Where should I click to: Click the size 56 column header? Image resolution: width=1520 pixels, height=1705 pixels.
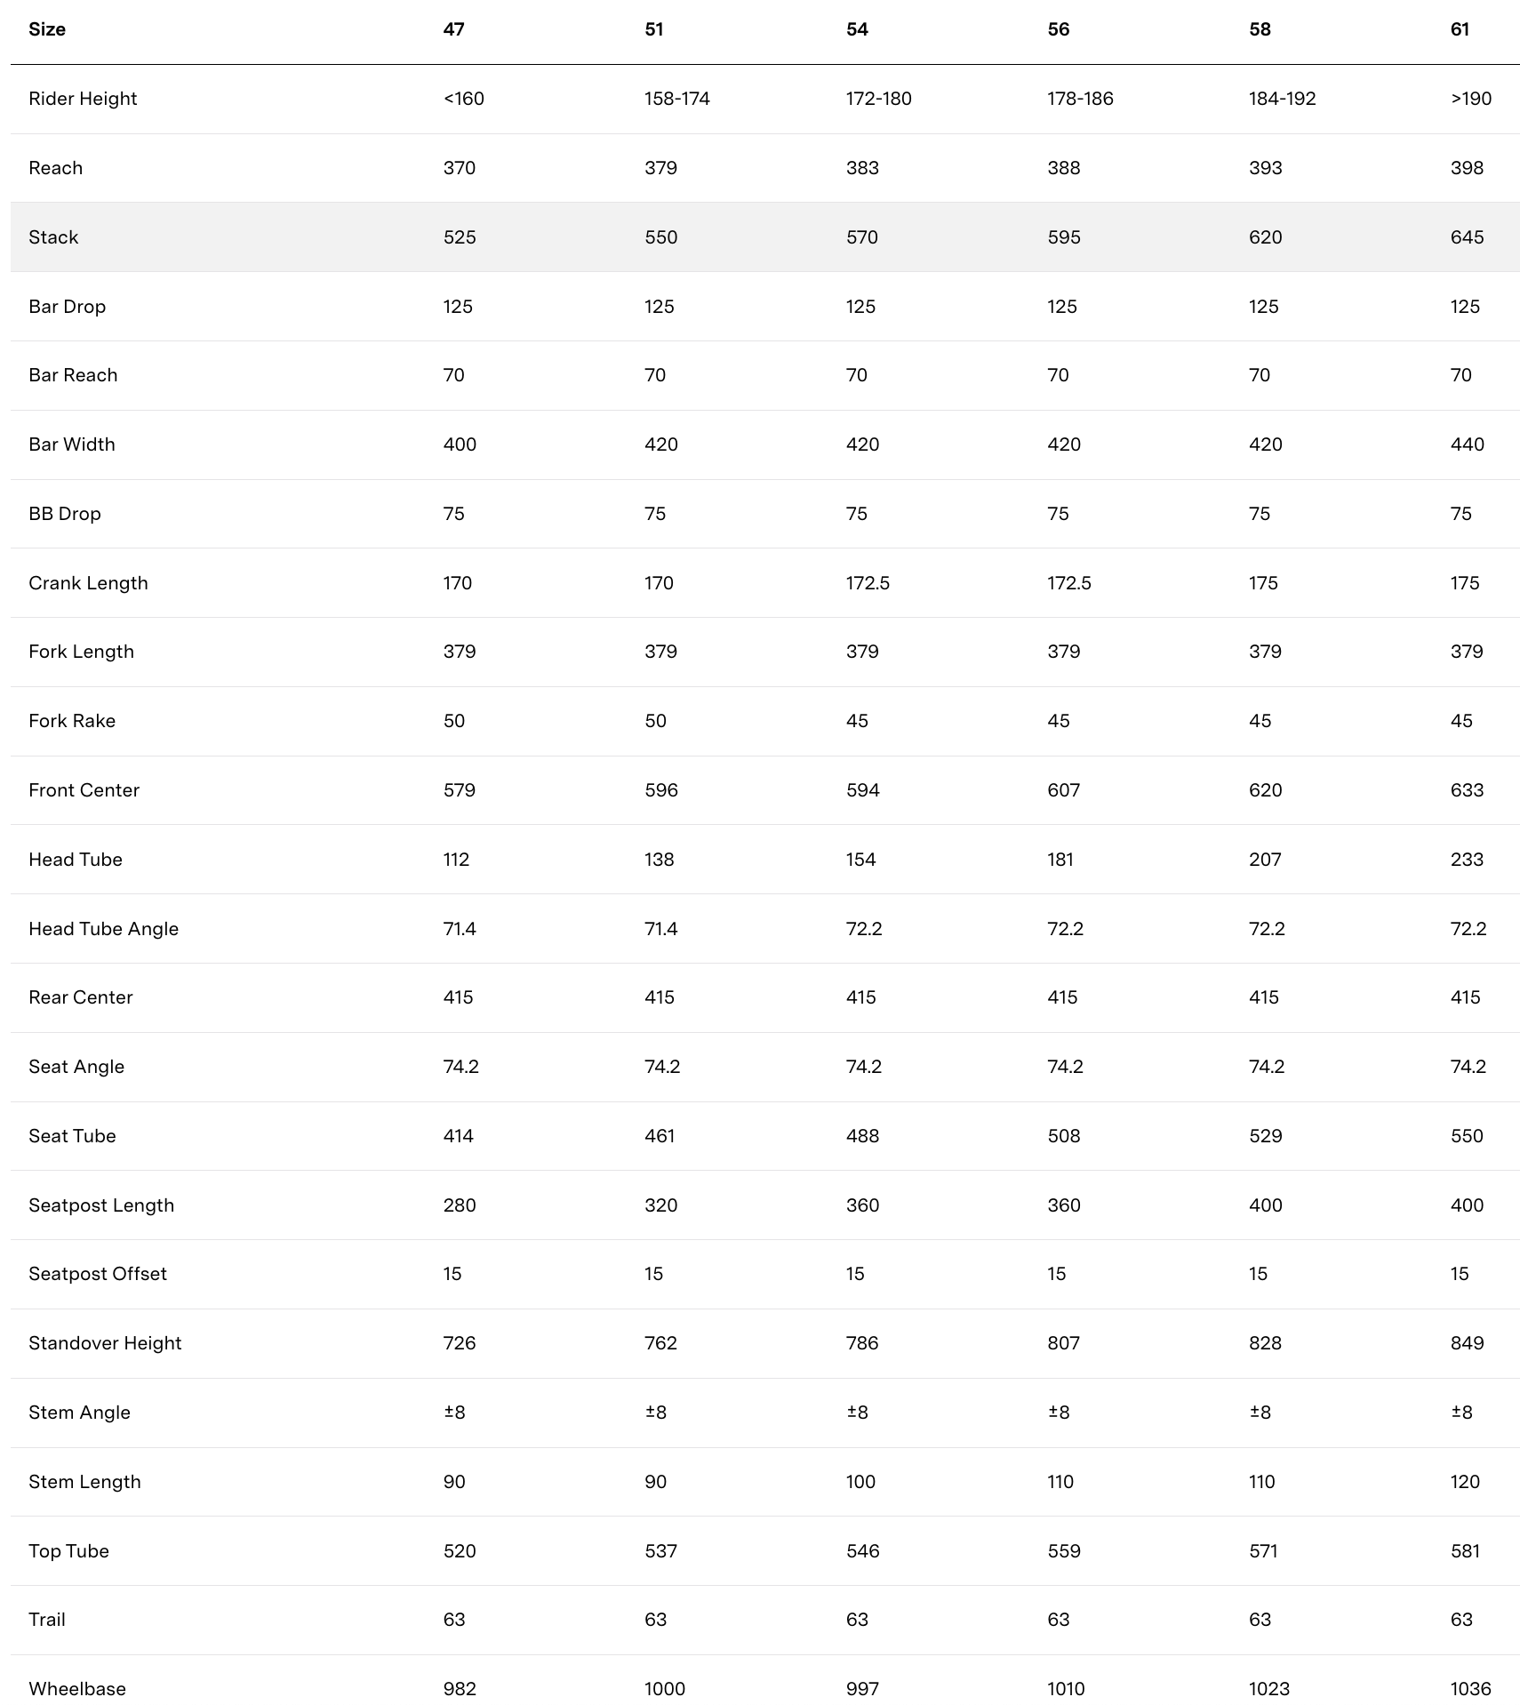pos(1058,29)
